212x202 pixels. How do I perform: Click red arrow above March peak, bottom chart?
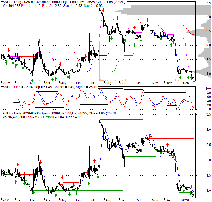[x=40, y=162]
